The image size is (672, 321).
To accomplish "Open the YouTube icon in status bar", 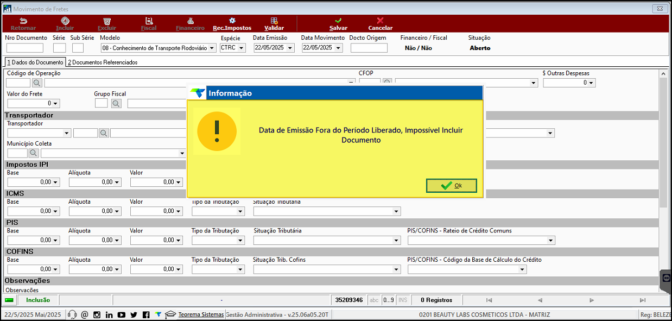I will click(x=121, y=314).
